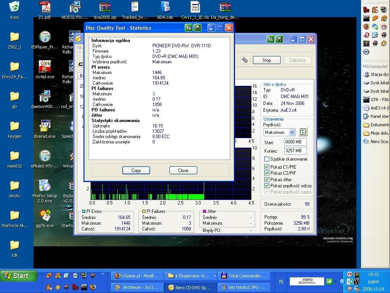Open GTR - FIA drive in sidebar
The width and height of the screenshot is (390, 293).
376,100
